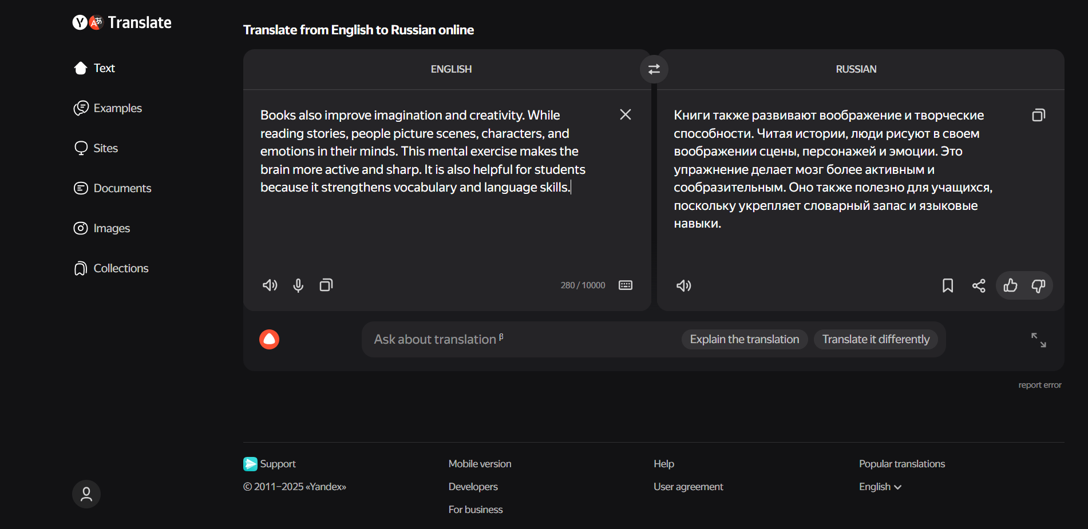Screen dimensions: 1088x529
Task: Select Explain the translation
Action: [744, 339]
